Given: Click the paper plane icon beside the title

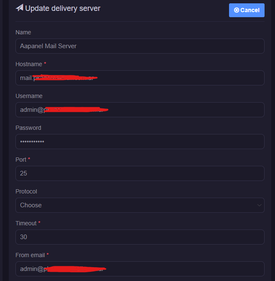Looking at the screenshot, I should coord(19,8).
